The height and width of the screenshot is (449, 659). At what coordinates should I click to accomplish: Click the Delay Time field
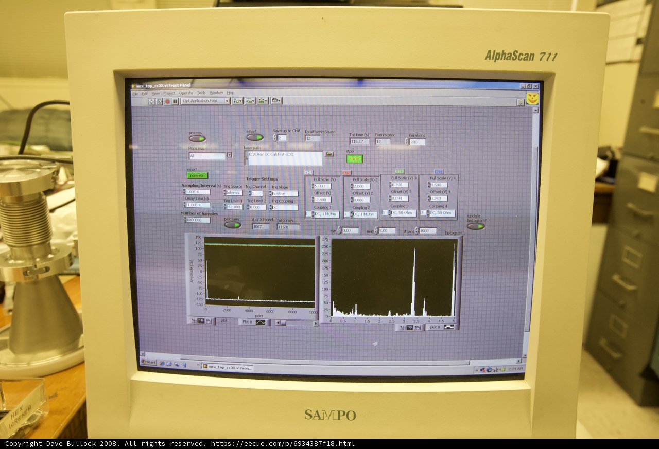pyautogui.click(x=197, y=205)
